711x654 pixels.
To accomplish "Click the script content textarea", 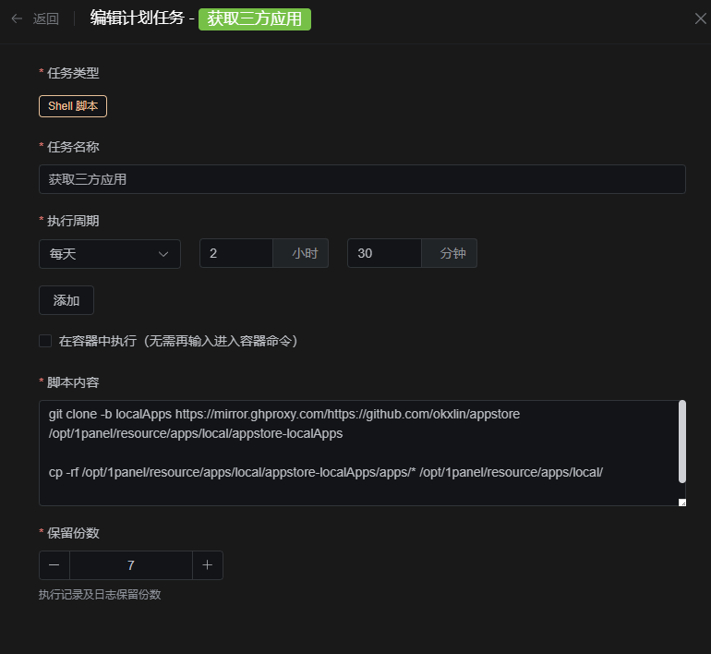I will coord(362,453).
